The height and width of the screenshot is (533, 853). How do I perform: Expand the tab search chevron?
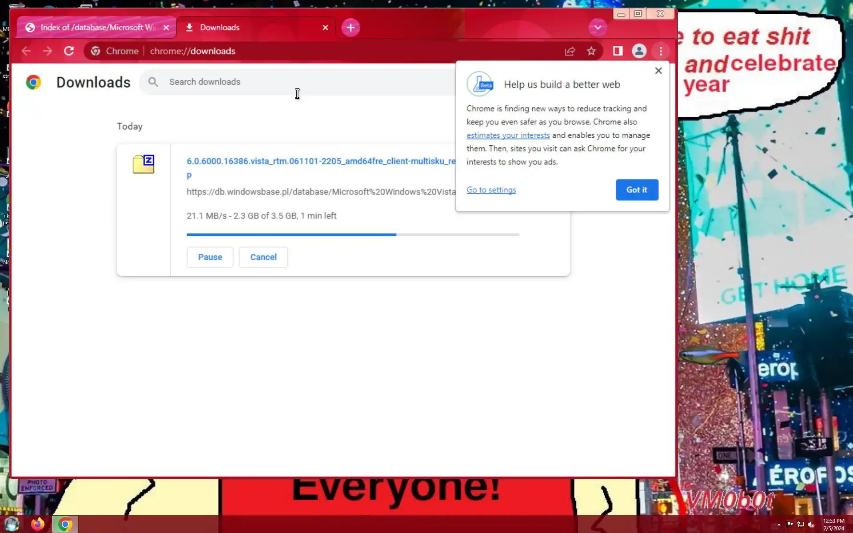[598, 28]
